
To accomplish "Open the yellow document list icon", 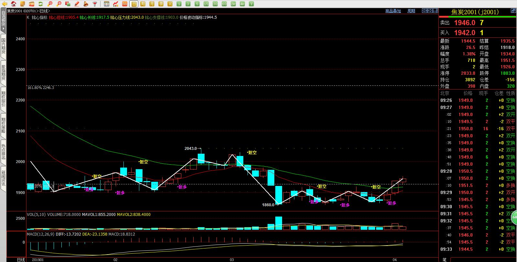I will (x=23, y=4).
